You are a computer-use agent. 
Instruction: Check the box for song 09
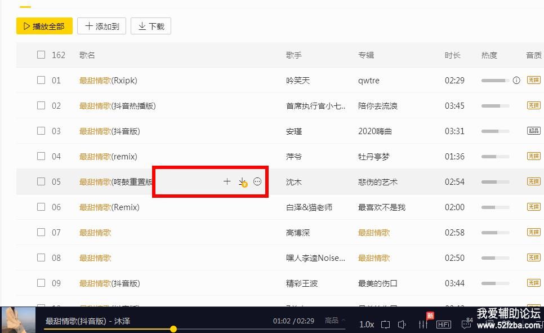coord(41,283)
